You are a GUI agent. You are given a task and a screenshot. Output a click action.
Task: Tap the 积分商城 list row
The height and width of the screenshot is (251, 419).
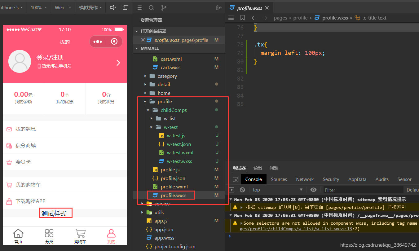coord(65,145)
